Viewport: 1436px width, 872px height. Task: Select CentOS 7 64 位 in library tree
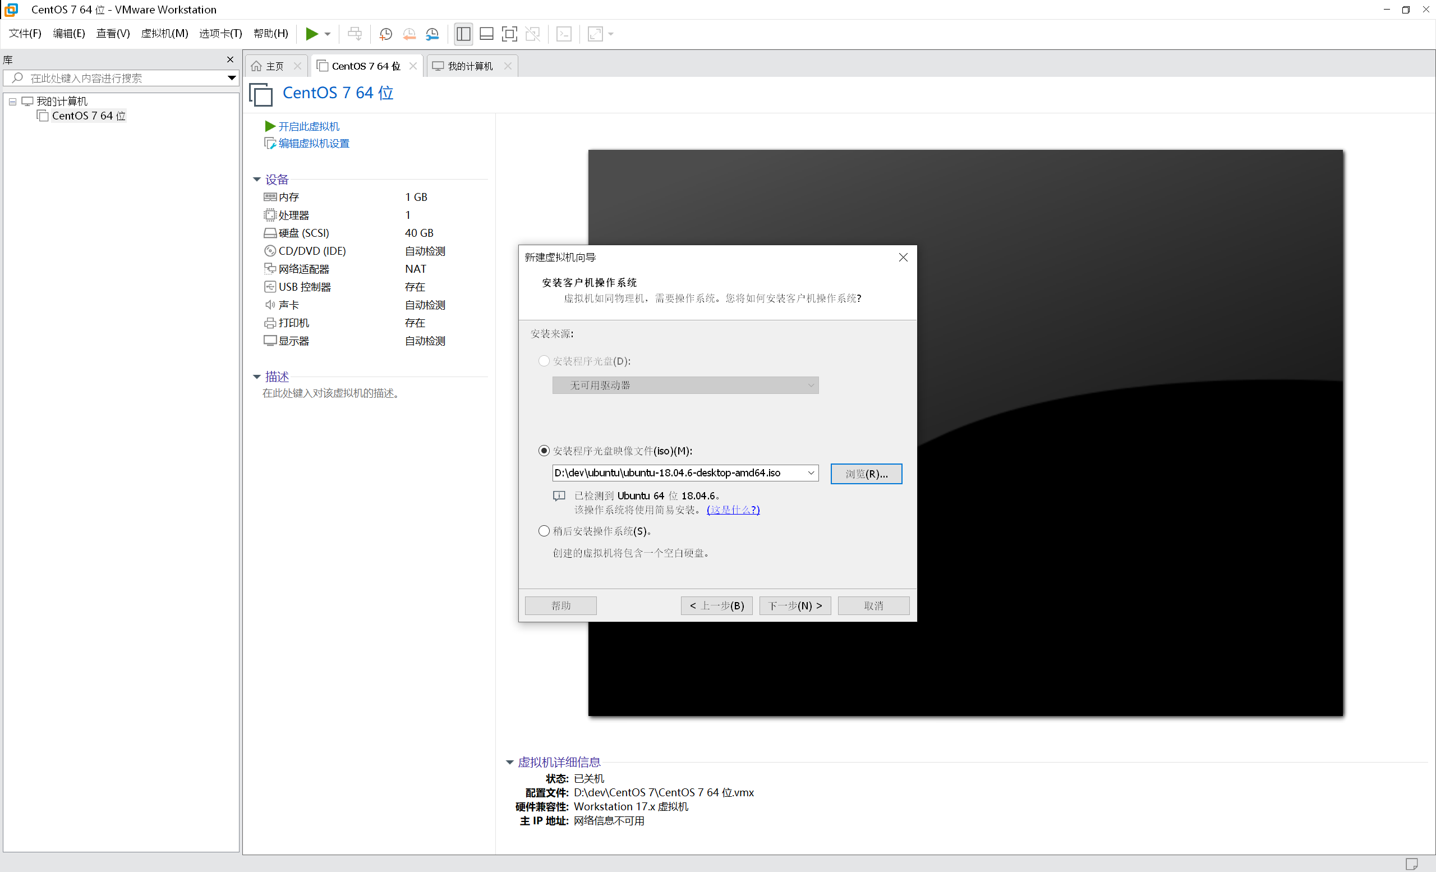[x=89, y=116]
